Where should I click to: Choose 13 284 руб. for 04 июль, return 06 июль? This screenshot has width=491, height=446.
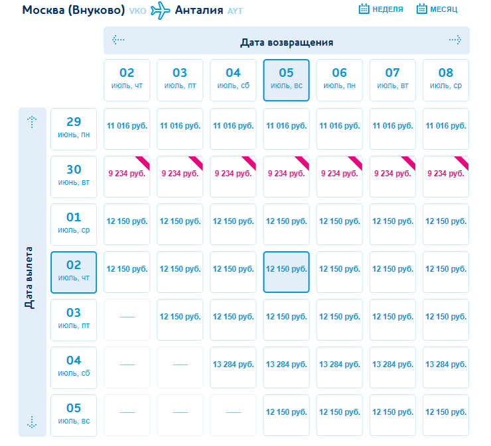[x=340, y=368]
